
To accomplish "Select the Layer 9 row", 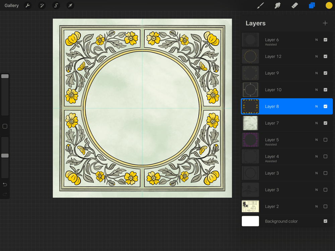I will pos(287,73).
